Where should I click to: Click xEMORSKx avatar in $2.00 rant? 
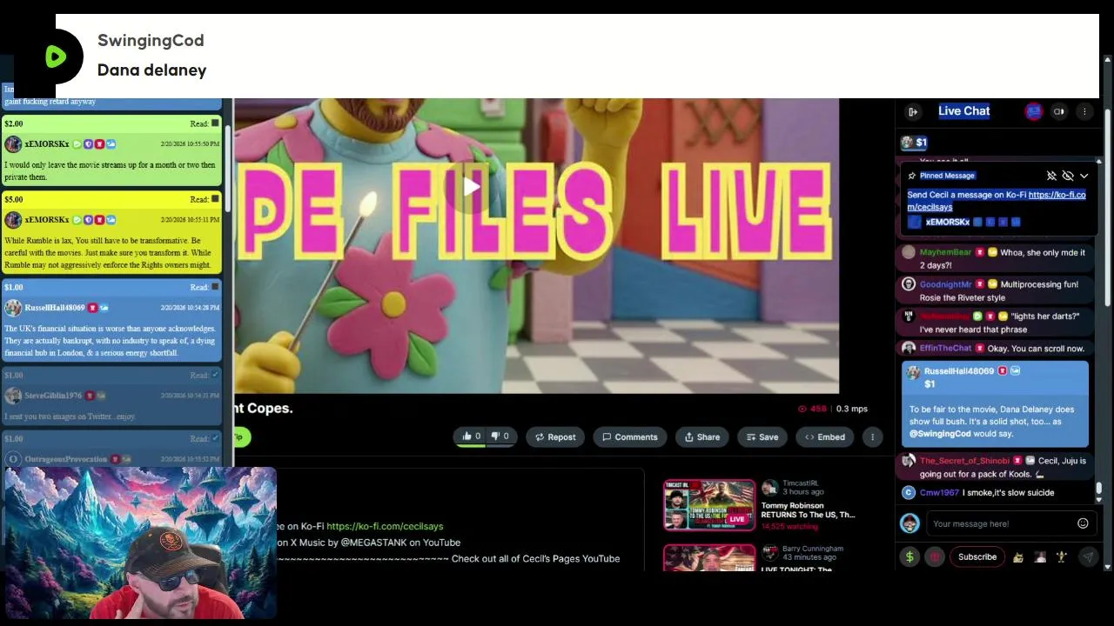tap(13, 144)
